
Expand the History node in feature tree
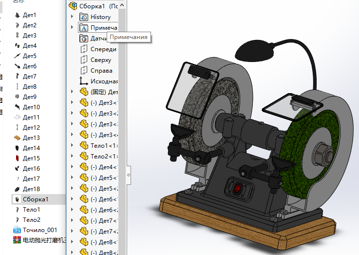pyautogui.click(x=72, y=17)
